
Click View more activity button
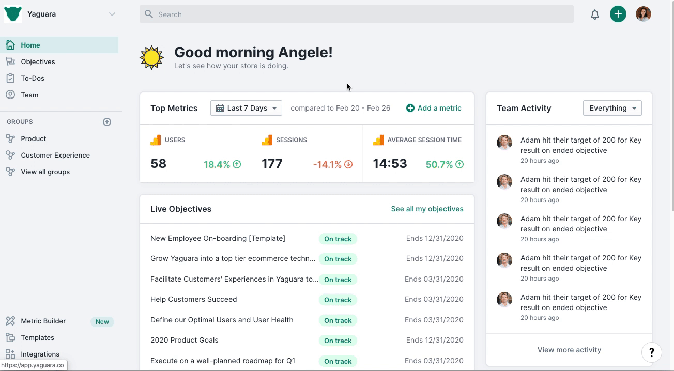tap(569, 350)
